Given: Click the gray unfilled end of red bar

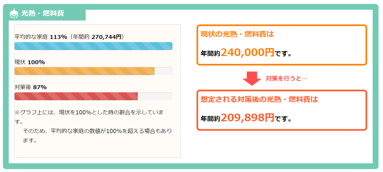Looking at the screenshot, I should 155,96.
